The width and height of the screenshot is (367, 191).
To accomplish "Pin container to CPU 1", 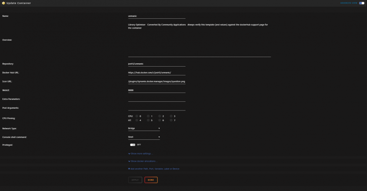I will [x=148, y=116].
